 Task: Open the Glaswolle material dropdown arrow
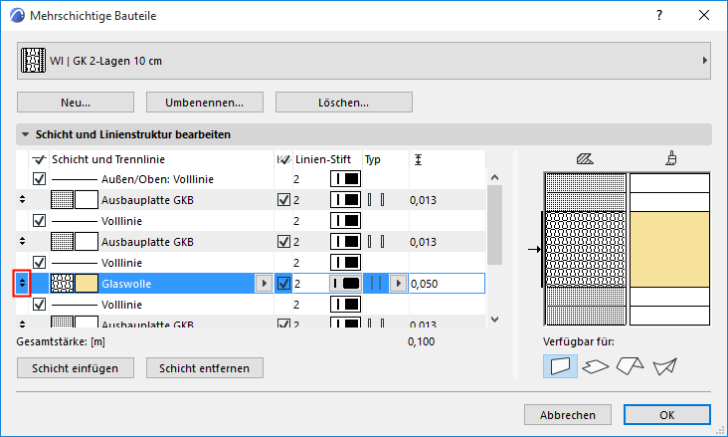pos(263,284)
